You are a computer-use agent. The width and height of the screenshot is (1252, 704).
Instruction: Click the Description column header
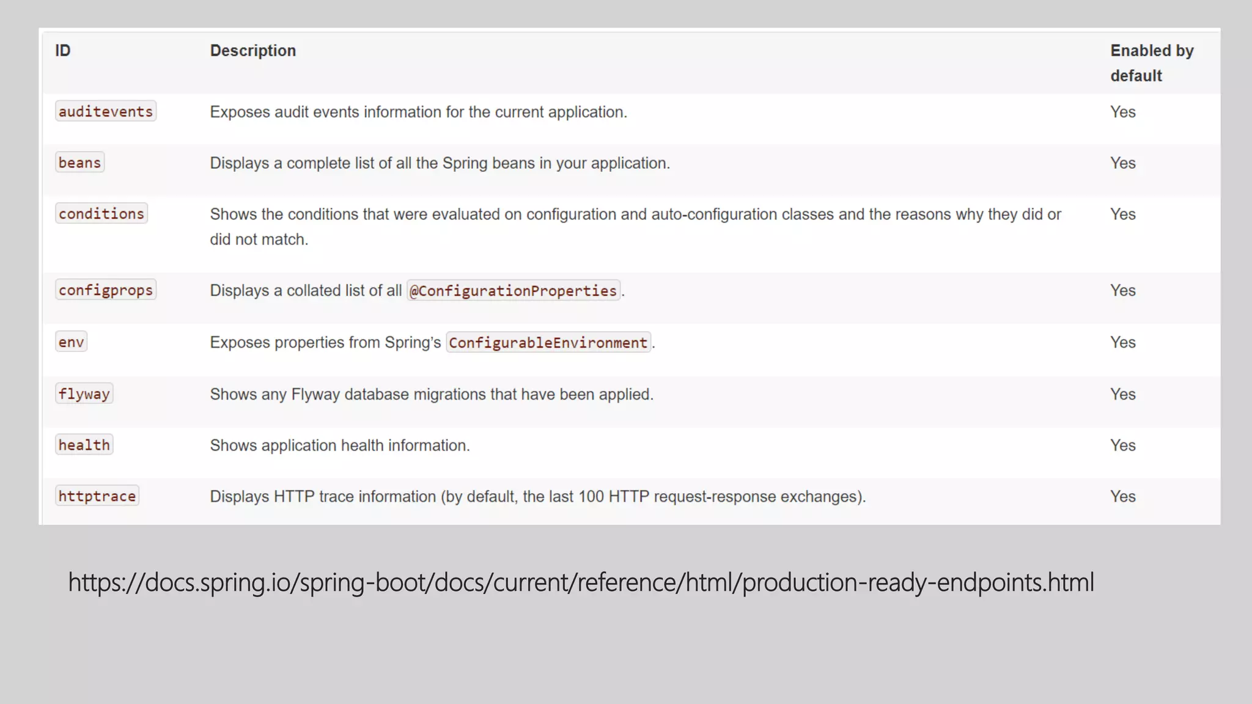(253, 51)
